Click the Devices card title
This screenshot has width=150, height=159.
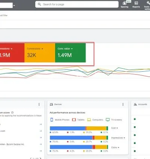(x=58, y=104)
